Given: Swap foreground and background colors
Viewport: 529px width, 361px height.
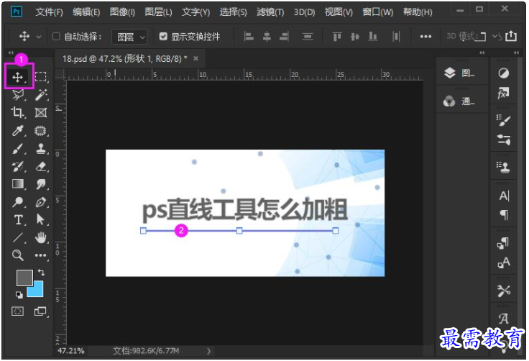Looking at the screenshot, I should (x=41, y=272).
